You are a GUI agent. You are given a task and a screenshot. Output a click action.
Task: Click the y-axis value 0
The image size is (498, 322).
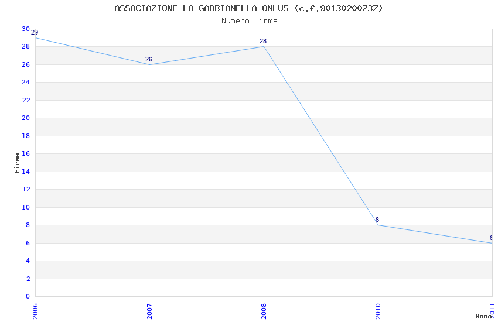point(28,296)
